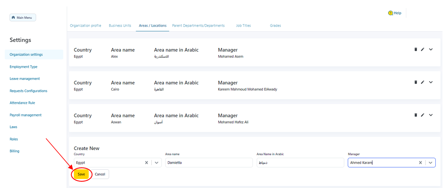Cancel creating the new area
The image size is (446, 188).
[x=100, y=174]
